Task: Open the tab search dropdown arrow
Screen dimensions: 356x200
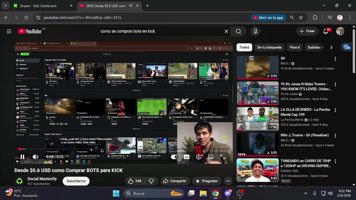Action: click(x=5, y=6)
